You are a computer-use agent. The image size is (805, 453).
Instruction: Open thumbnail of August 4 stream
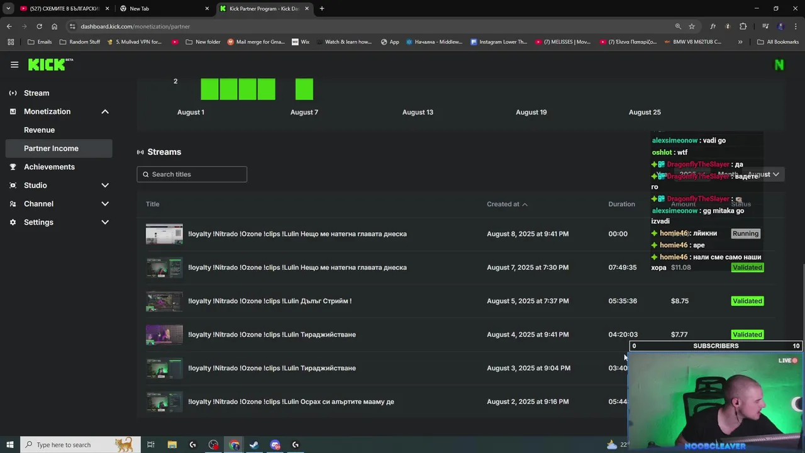164,335
